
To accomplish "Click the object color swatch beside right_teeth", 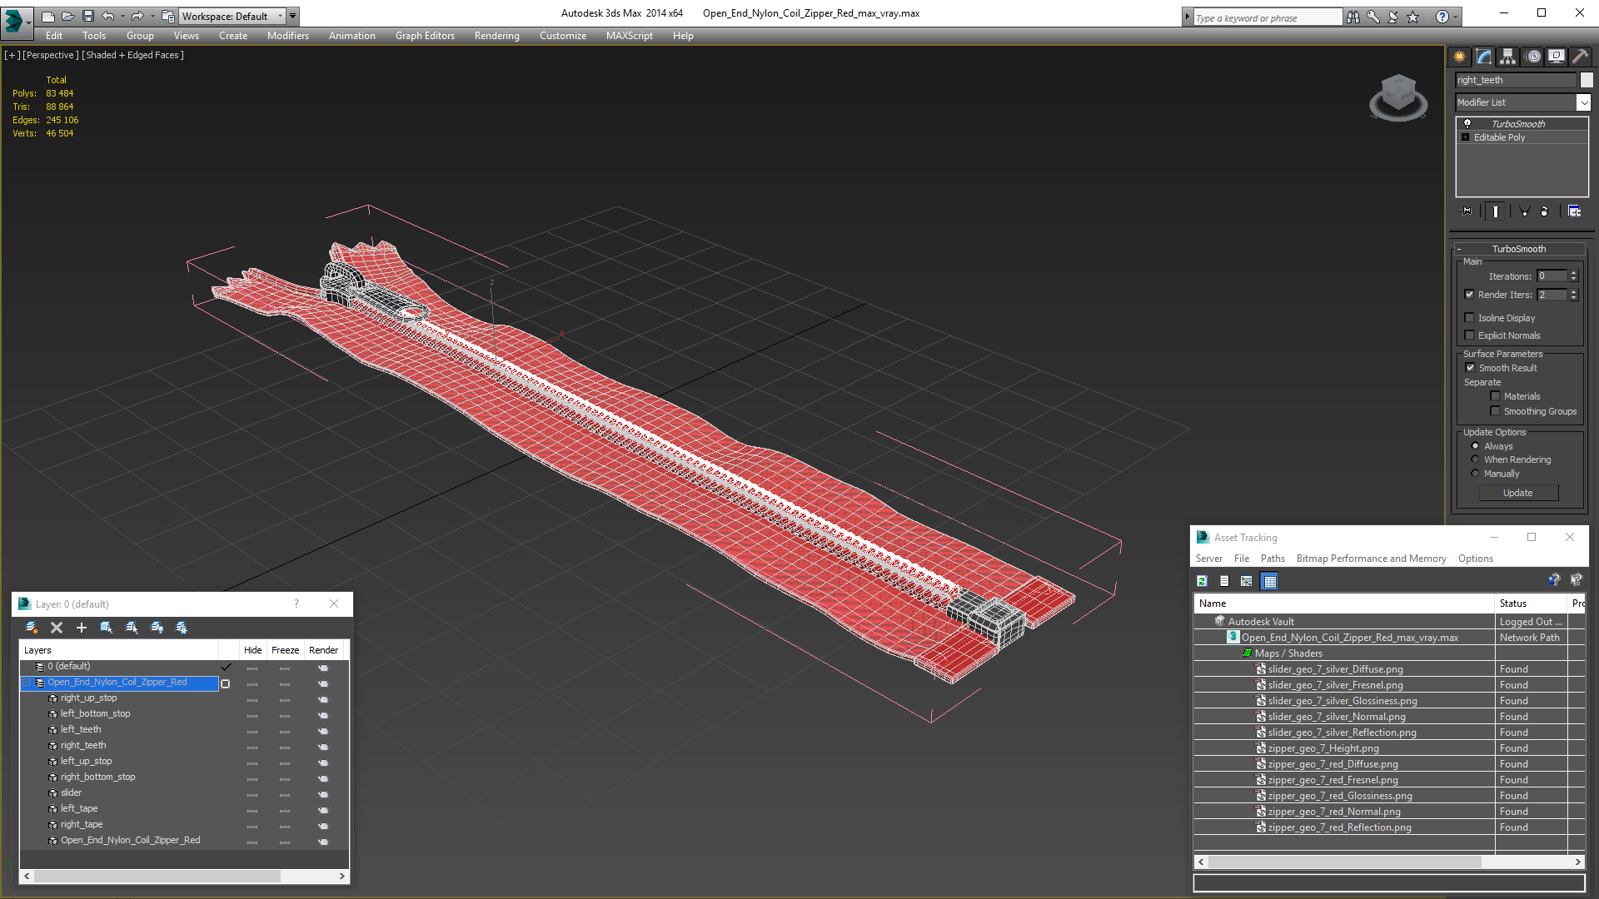I will coord(1587,80).
